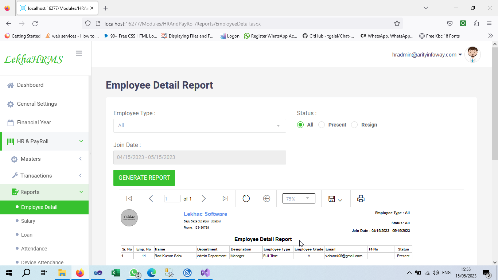Open Firefox application menu

click(489, 24)
